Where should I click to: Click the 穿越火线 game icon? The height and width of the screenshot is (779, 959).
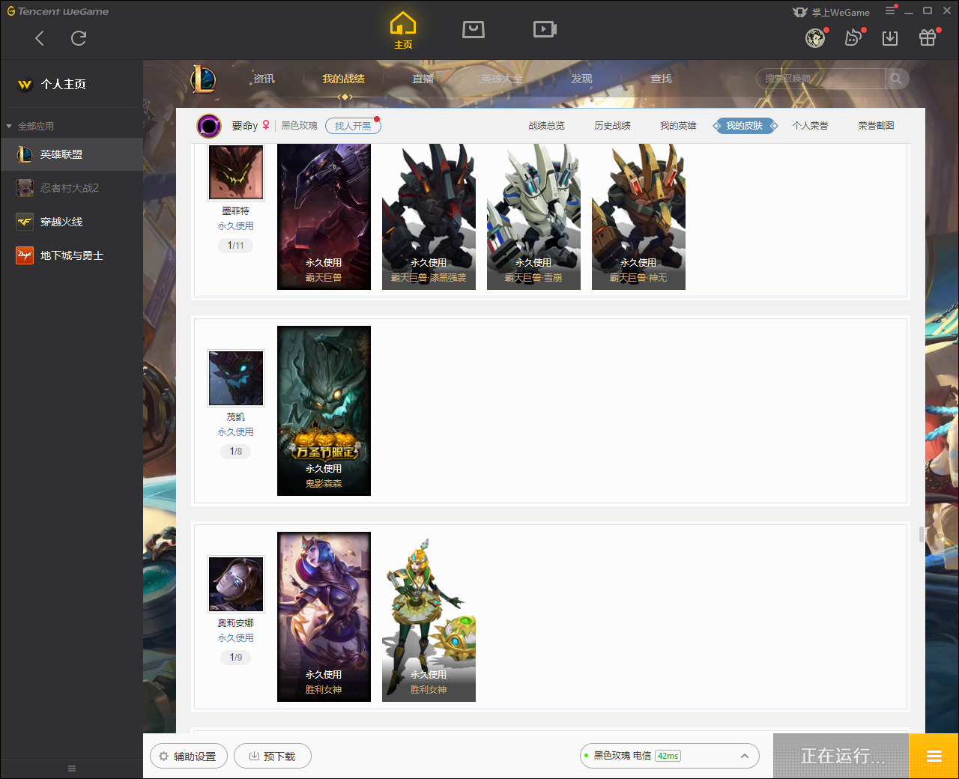[x=25, y=222]
